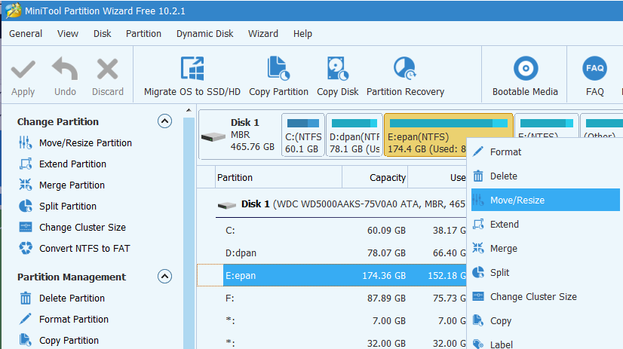Open the Bootable Media builder

525,76
